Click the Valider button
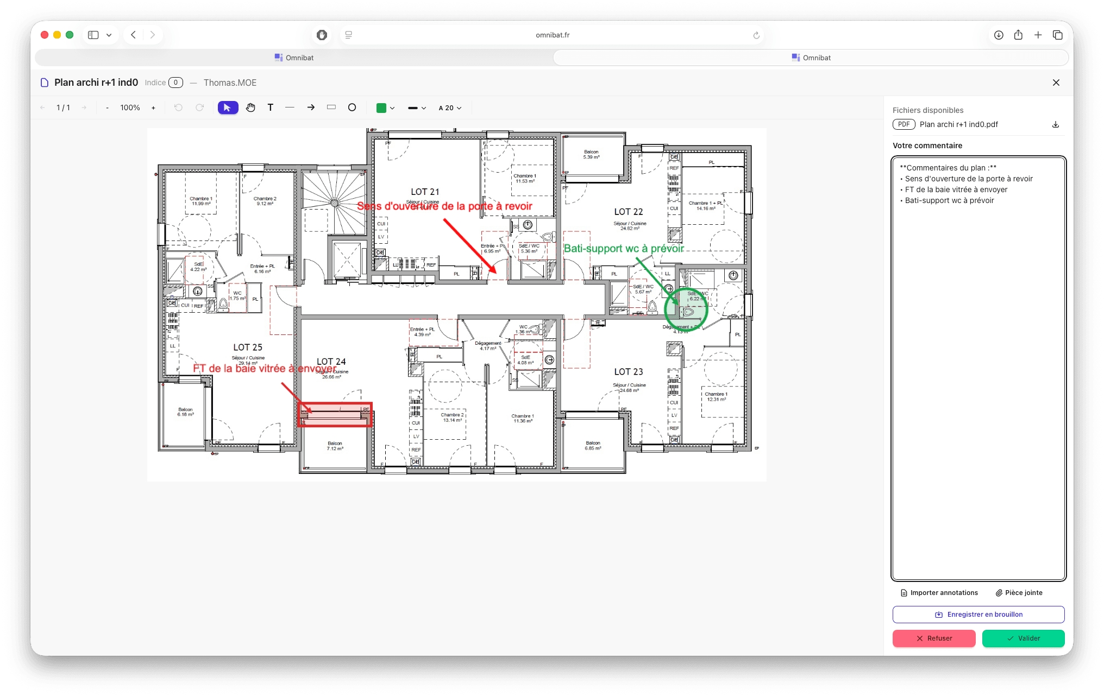Image resolution: width=1104 pixels, height=696 pixels. coord(1023,638)
